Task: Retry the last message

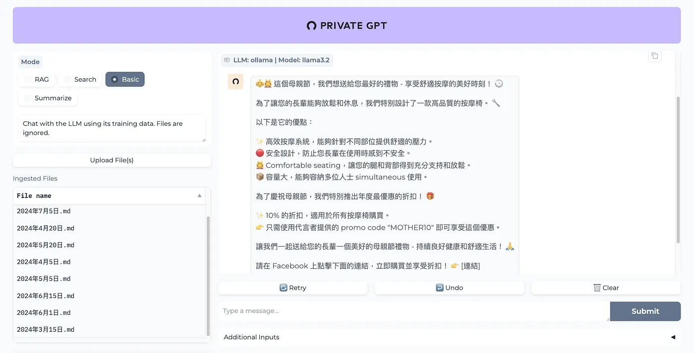Action: (293, 288)
